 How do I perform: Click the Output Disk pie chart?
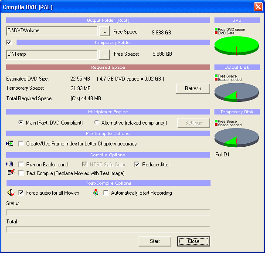pos(237,92)
